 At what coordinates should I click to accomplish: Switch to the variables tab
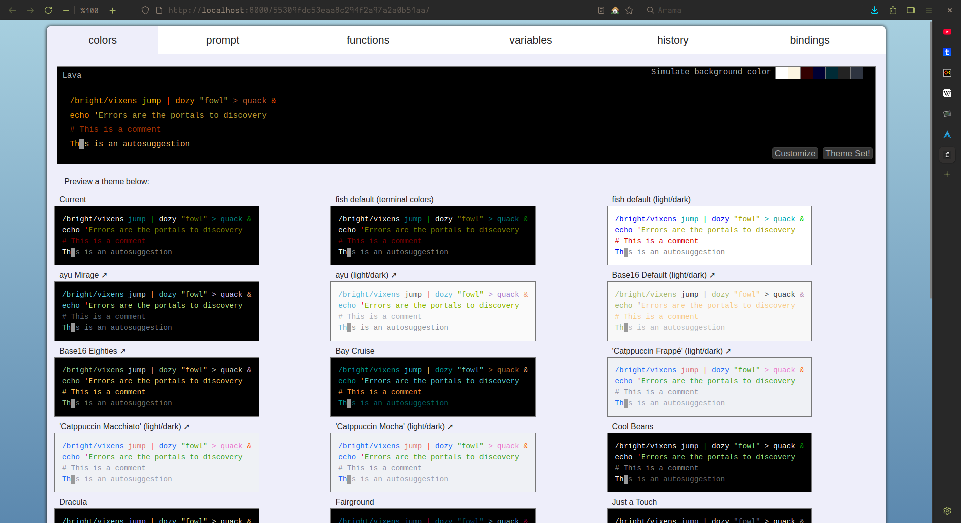531,40
